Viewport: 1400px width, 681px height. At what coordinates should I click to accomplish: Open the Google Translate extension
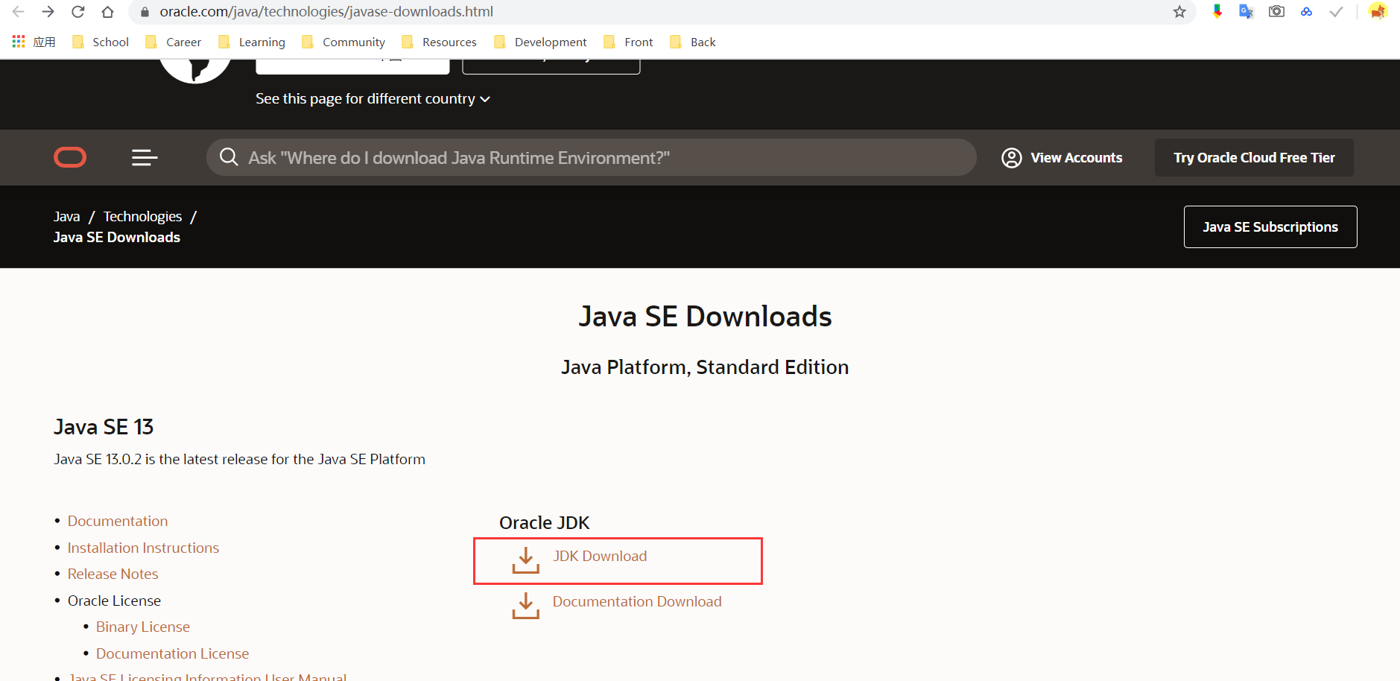click(x=1247, y=12)
